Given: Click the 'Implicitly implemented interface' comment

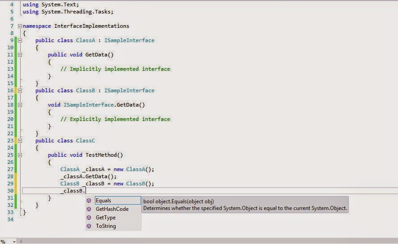Looking at the screenshot, I should [115, 69].
